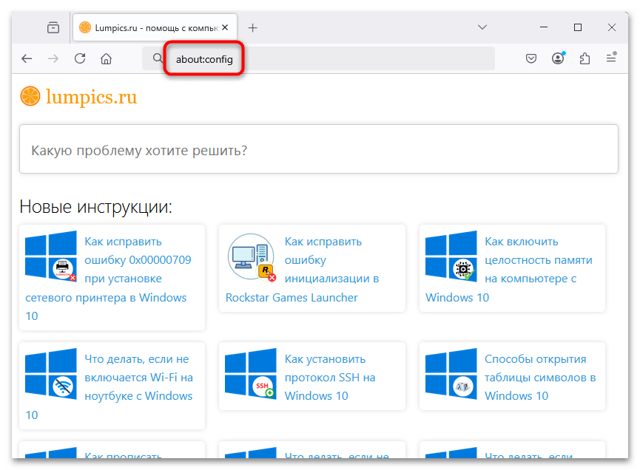The height and width of the screenshot is (470, 640).
Task: Go forward with the forward arrow
Action: coord(53,58)
